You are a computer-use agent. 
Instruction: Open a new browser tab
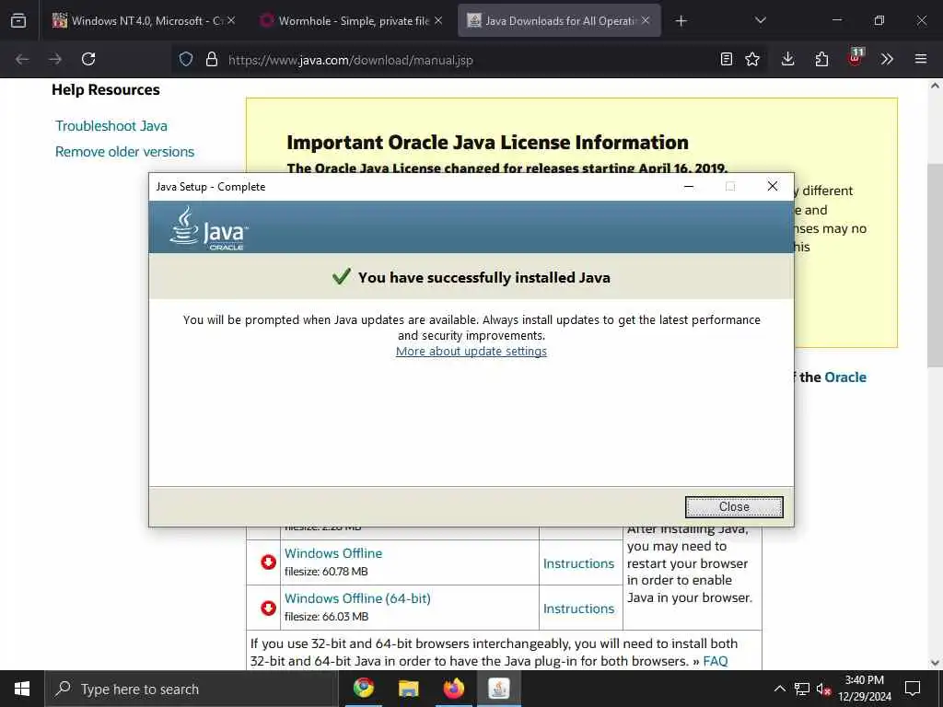tap(681, 21)
